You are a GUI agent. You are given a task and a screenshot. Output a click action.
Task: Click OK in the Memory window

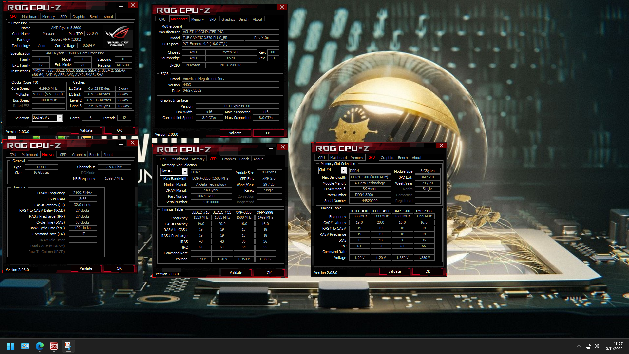coord(119,268)
